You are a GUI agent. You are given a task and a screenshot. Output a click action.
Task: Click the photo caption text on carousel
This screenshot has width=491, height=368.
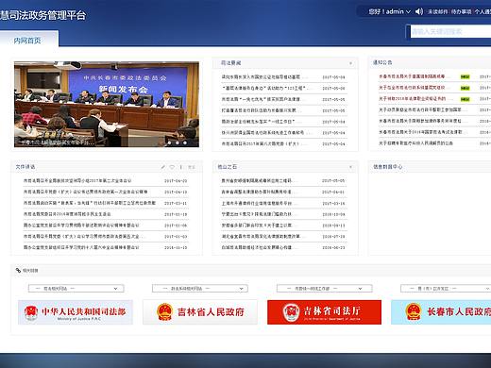pos(59,142)
